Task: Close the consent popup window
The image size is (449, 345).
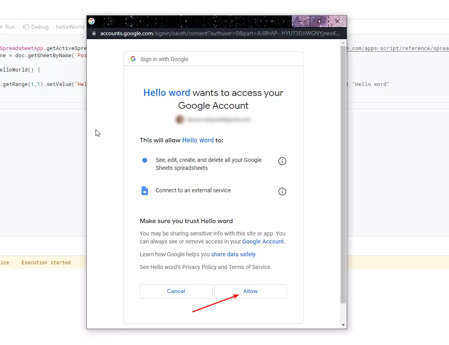Action: (x=337, y=22)
